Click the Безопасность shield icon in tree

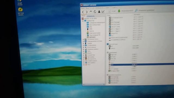[86, 59]
